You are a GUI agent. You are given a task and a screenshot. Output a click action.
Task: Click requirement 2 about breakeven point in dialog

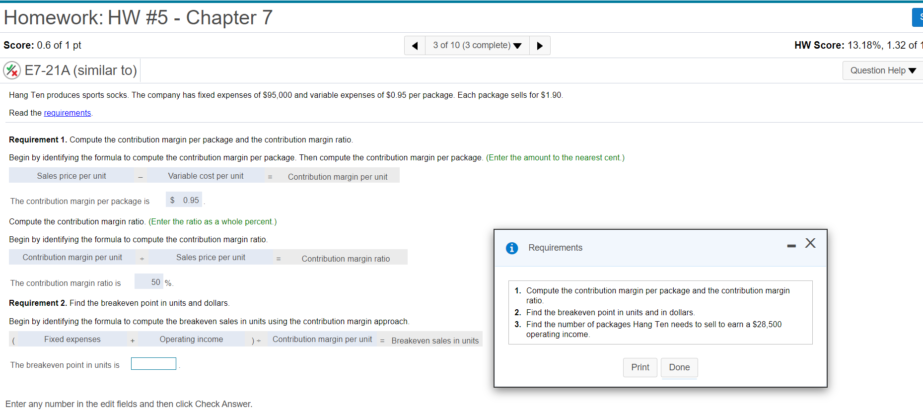[611, 312]
